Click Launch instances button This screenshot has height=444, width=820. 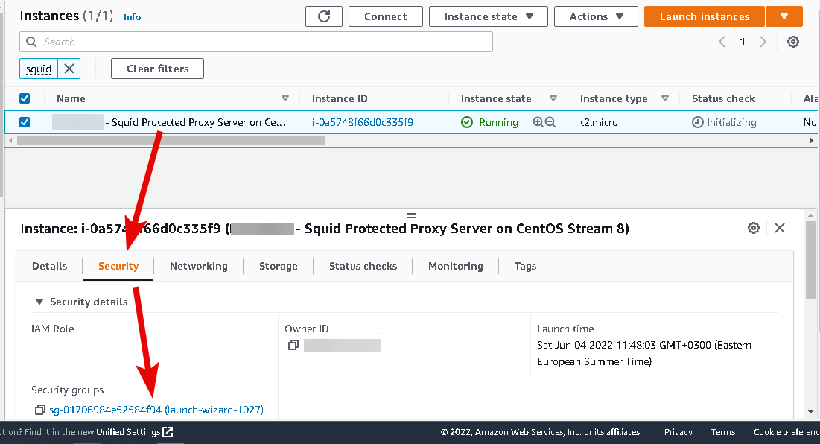click(705, 16)
